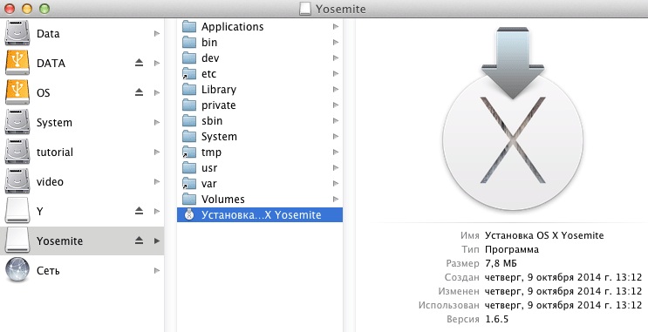Select the Data volume name
The height and width of the screenshot is (332, 648).
(48, 33)
